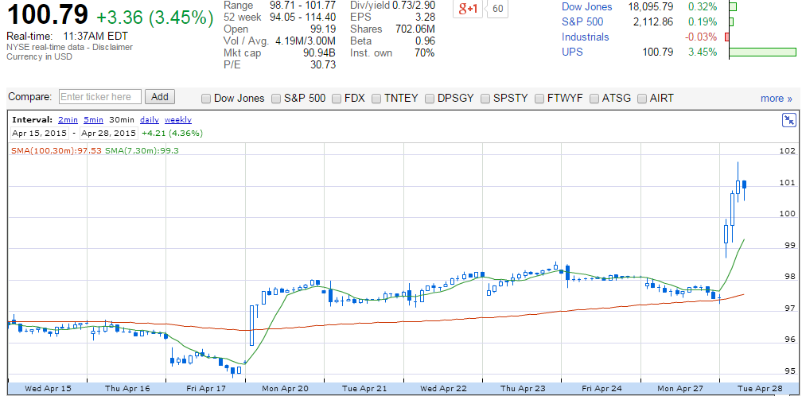Viewport: 802px width, 396px height.
Task: Toggle the AIRT comparison checkbox
Action: [x=642, y=99]
